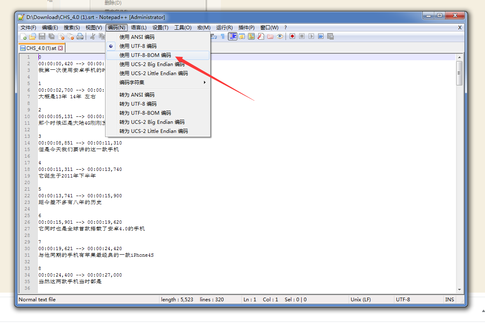Click subtitle text line 它诞生于2011年下半年
Screen dimensions: 485x324
[67, 176]
